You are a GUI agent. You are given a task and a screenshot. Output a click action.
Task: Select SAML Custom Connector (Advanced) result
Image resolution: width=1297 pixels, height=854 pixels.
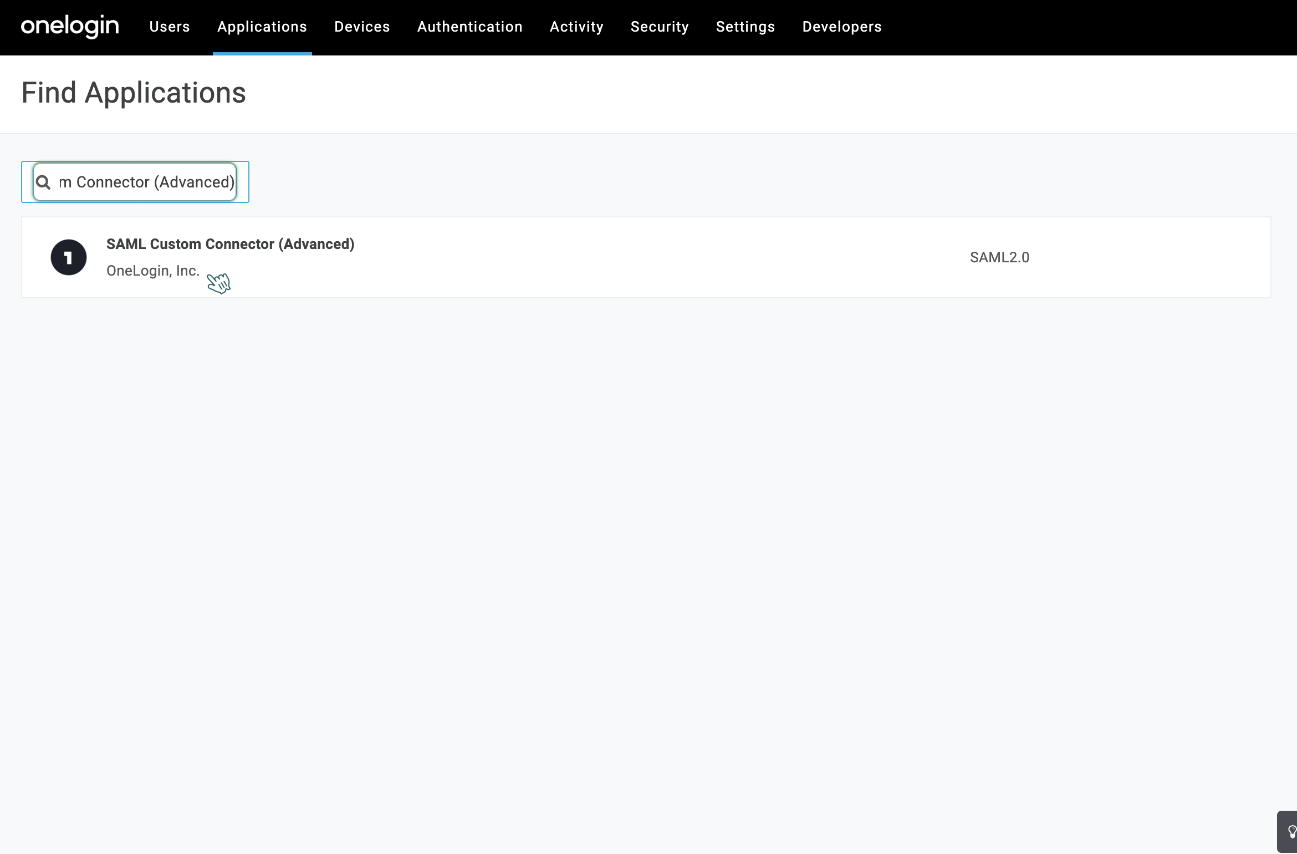646,257
